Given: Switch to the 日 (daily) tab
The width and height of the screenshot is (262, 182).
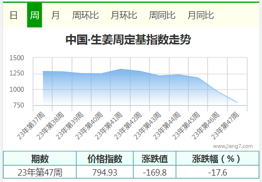Looking at the screenshot, I should coord(13,15).
